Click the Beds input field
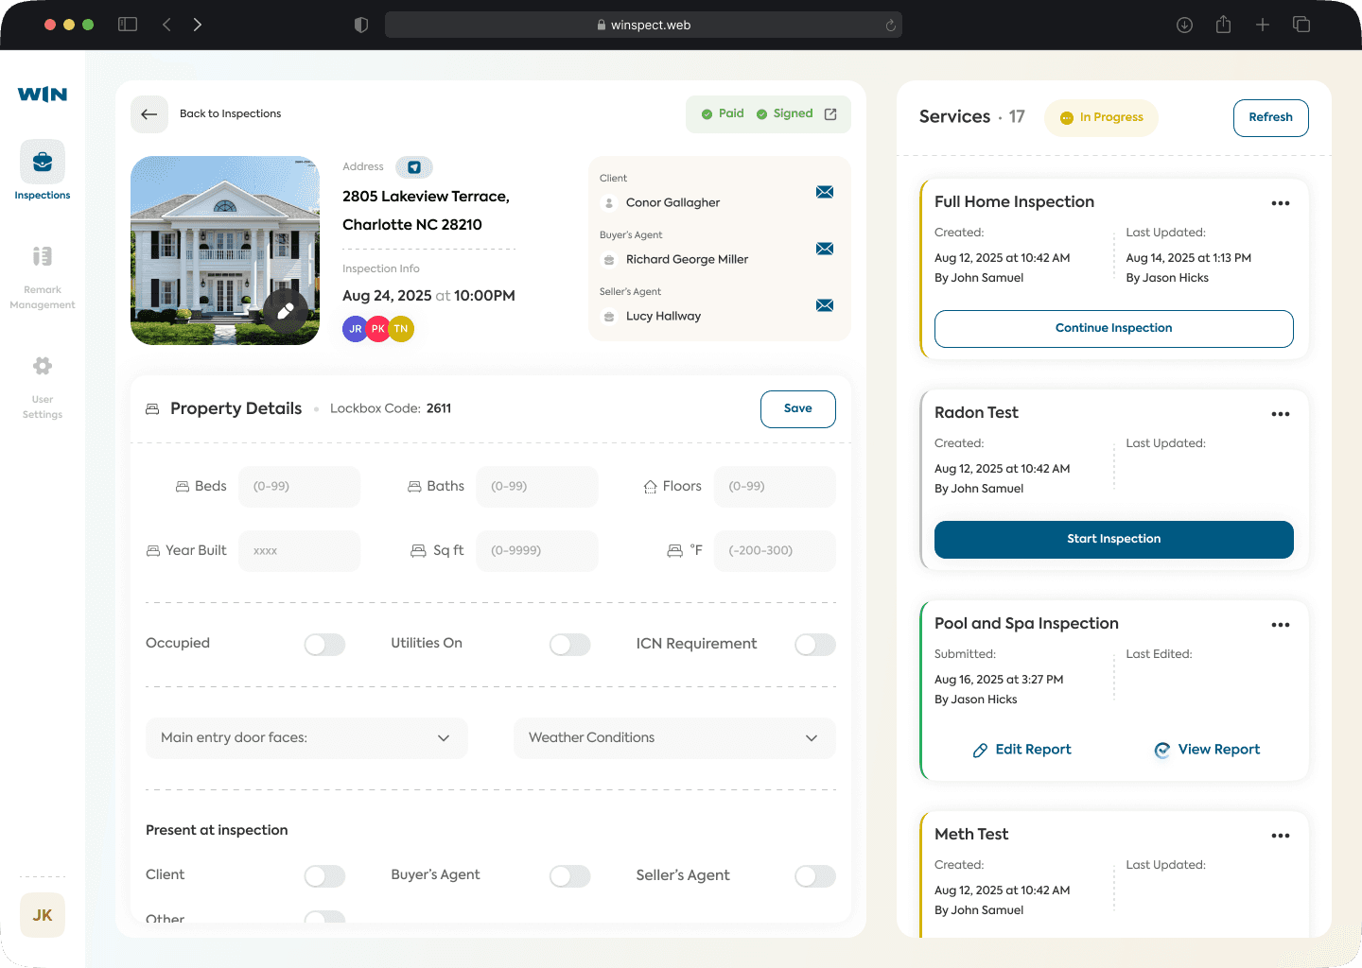The height and width of the screenshot is (968, 1362). [300, 487]
